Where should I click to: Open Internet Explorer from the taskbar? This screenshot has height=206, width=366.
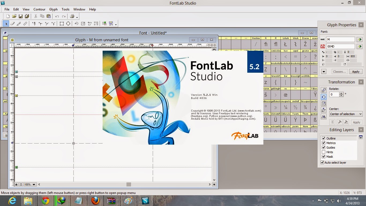coord(12,200)
